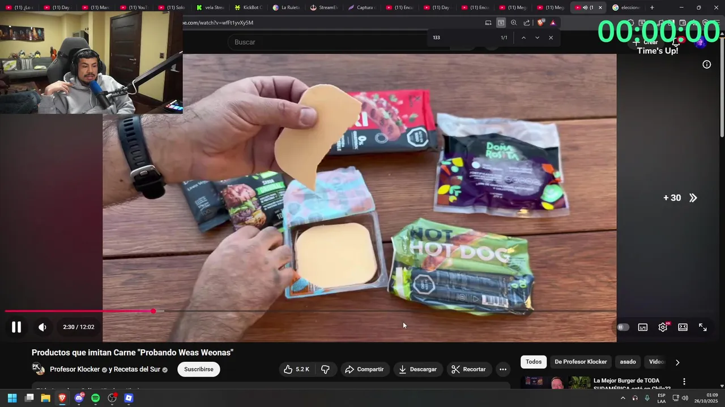Switch to theater mode view icon
This screenshot has width=725, height=407.
(683, 327)
